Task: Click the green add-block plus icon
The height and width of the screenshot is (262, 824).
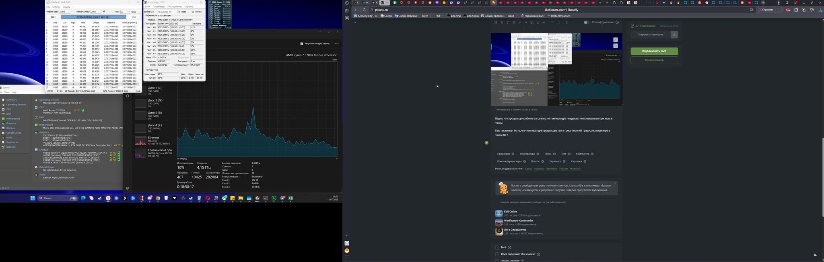Action: pos(486,143)
